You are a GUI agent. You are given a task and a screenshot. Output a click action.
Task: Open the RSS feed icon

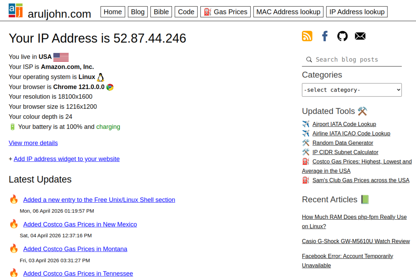[x=307, y=36]
